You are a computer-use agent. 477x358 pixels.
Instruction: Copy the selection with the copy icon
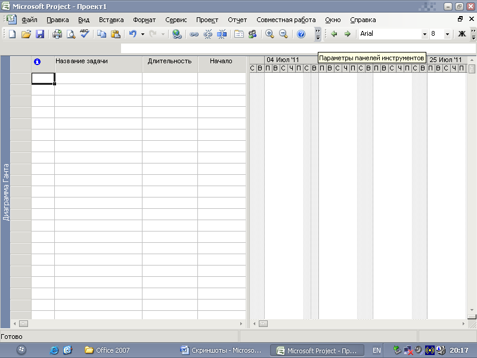101,34
